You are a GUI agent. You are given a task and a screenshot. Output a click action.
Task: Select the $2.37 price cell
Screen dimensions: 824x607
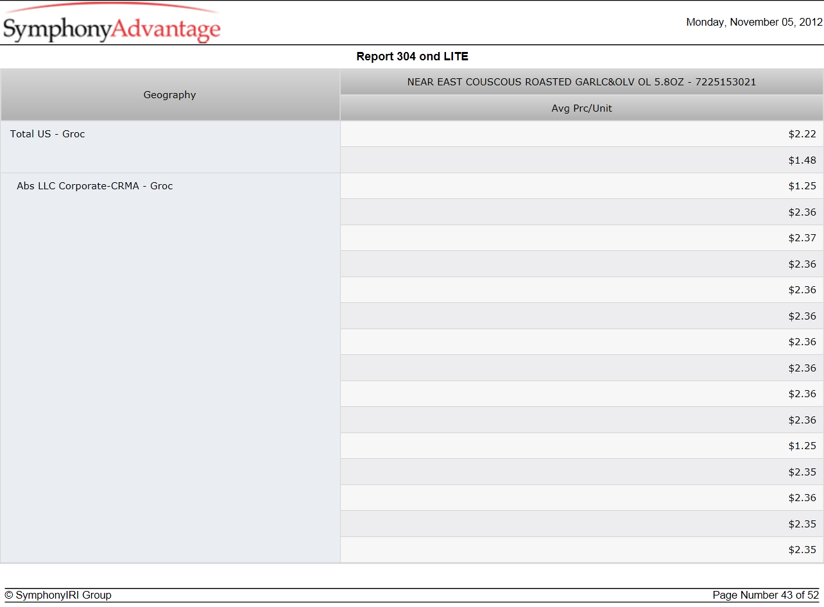[581, 238]
